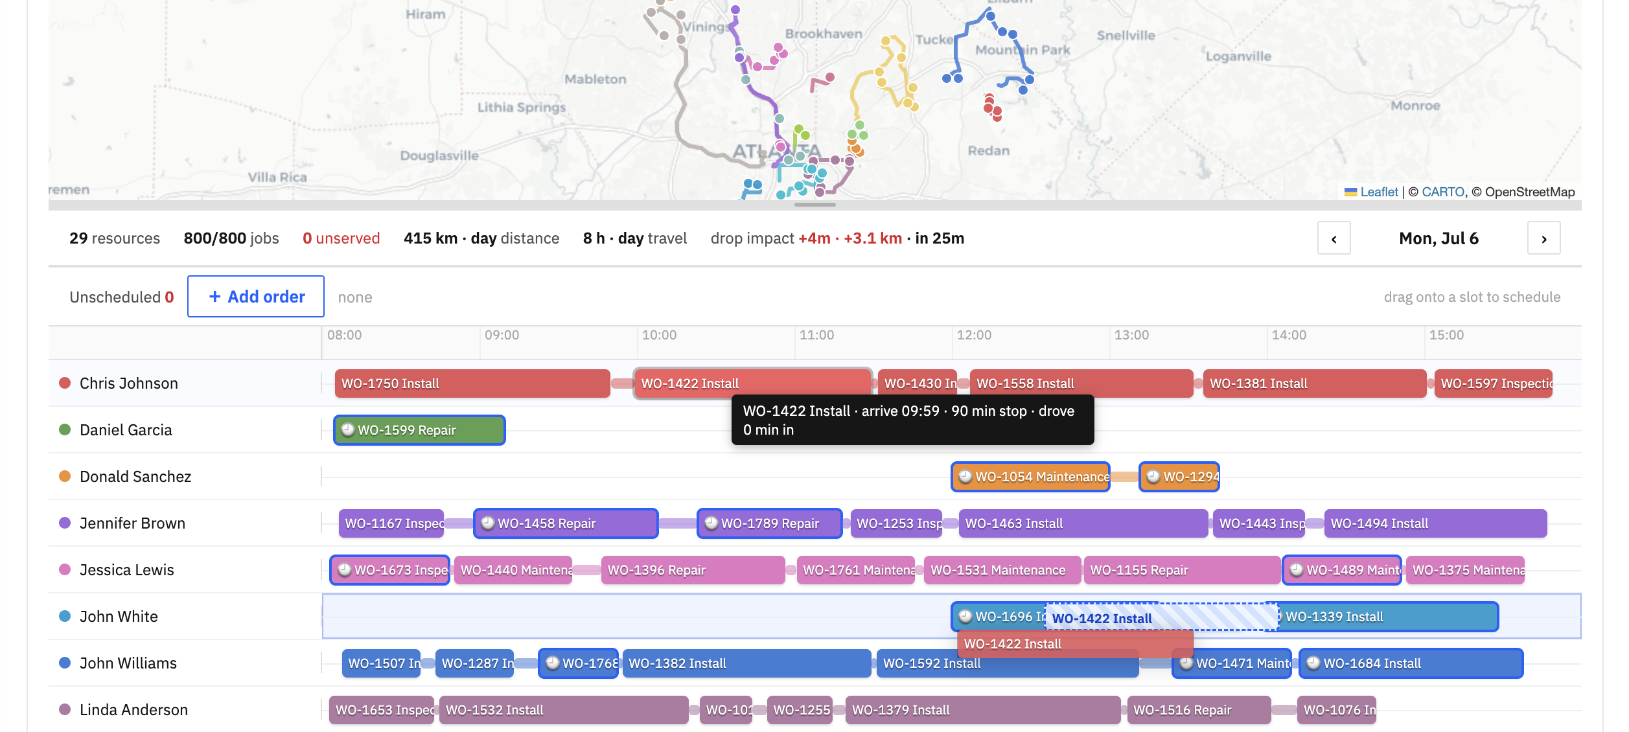The width and height of the screenshot is (1629, 732).
Task: Click the clock icon on the WO-1673 job
Action: click(x=345, y=570)
